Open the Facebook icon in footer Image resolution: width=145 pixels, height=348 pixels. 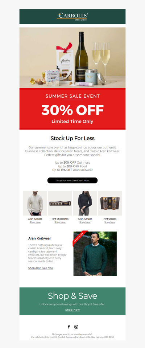[69, 327]
